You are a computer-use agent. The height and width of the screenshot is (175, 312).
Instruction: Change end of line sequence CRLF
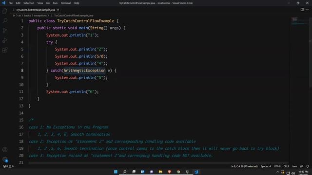point(286,166)
